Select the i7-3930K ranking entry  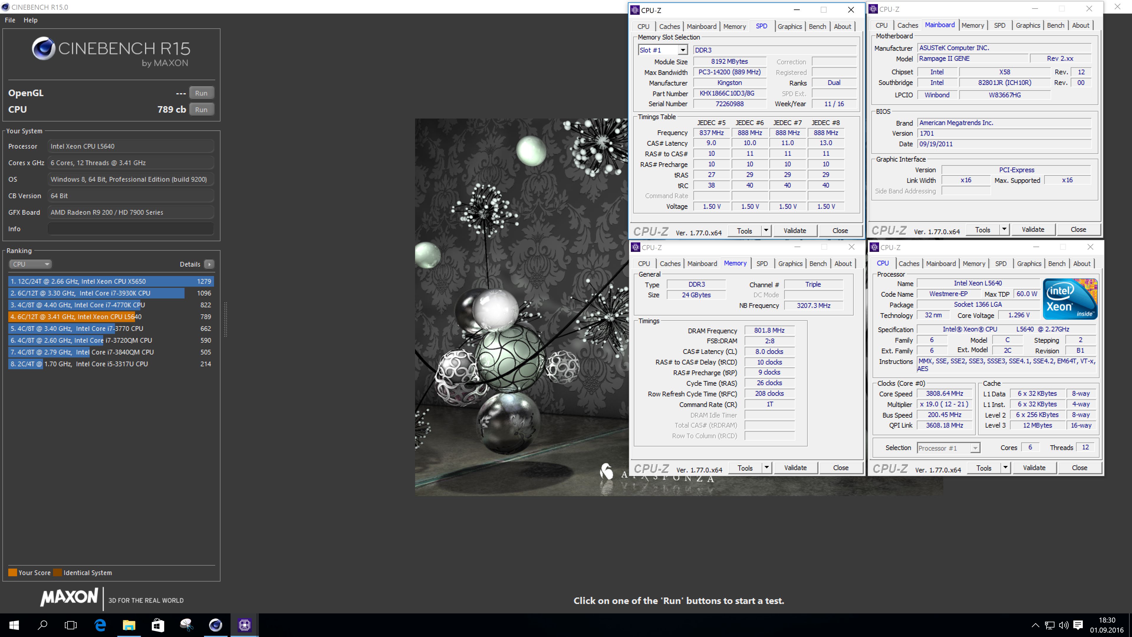111,293
